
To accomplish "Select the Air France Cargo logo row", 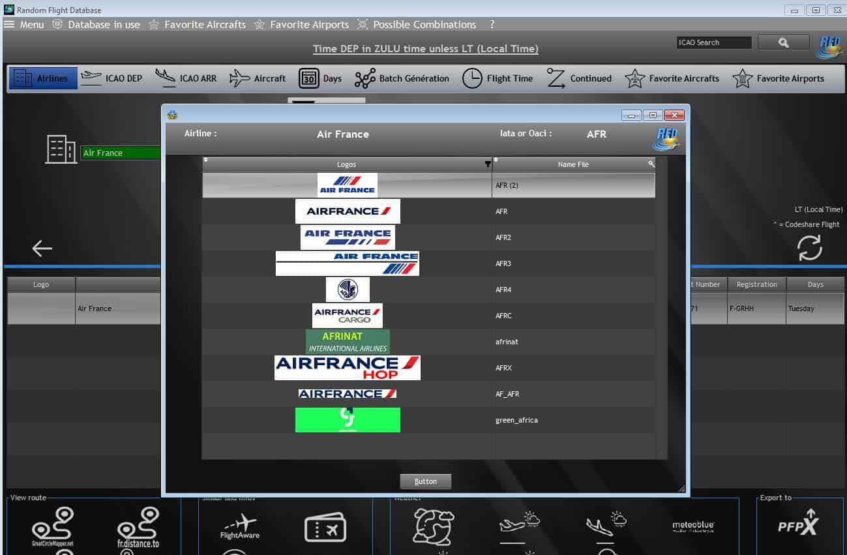I will [348, 316].
